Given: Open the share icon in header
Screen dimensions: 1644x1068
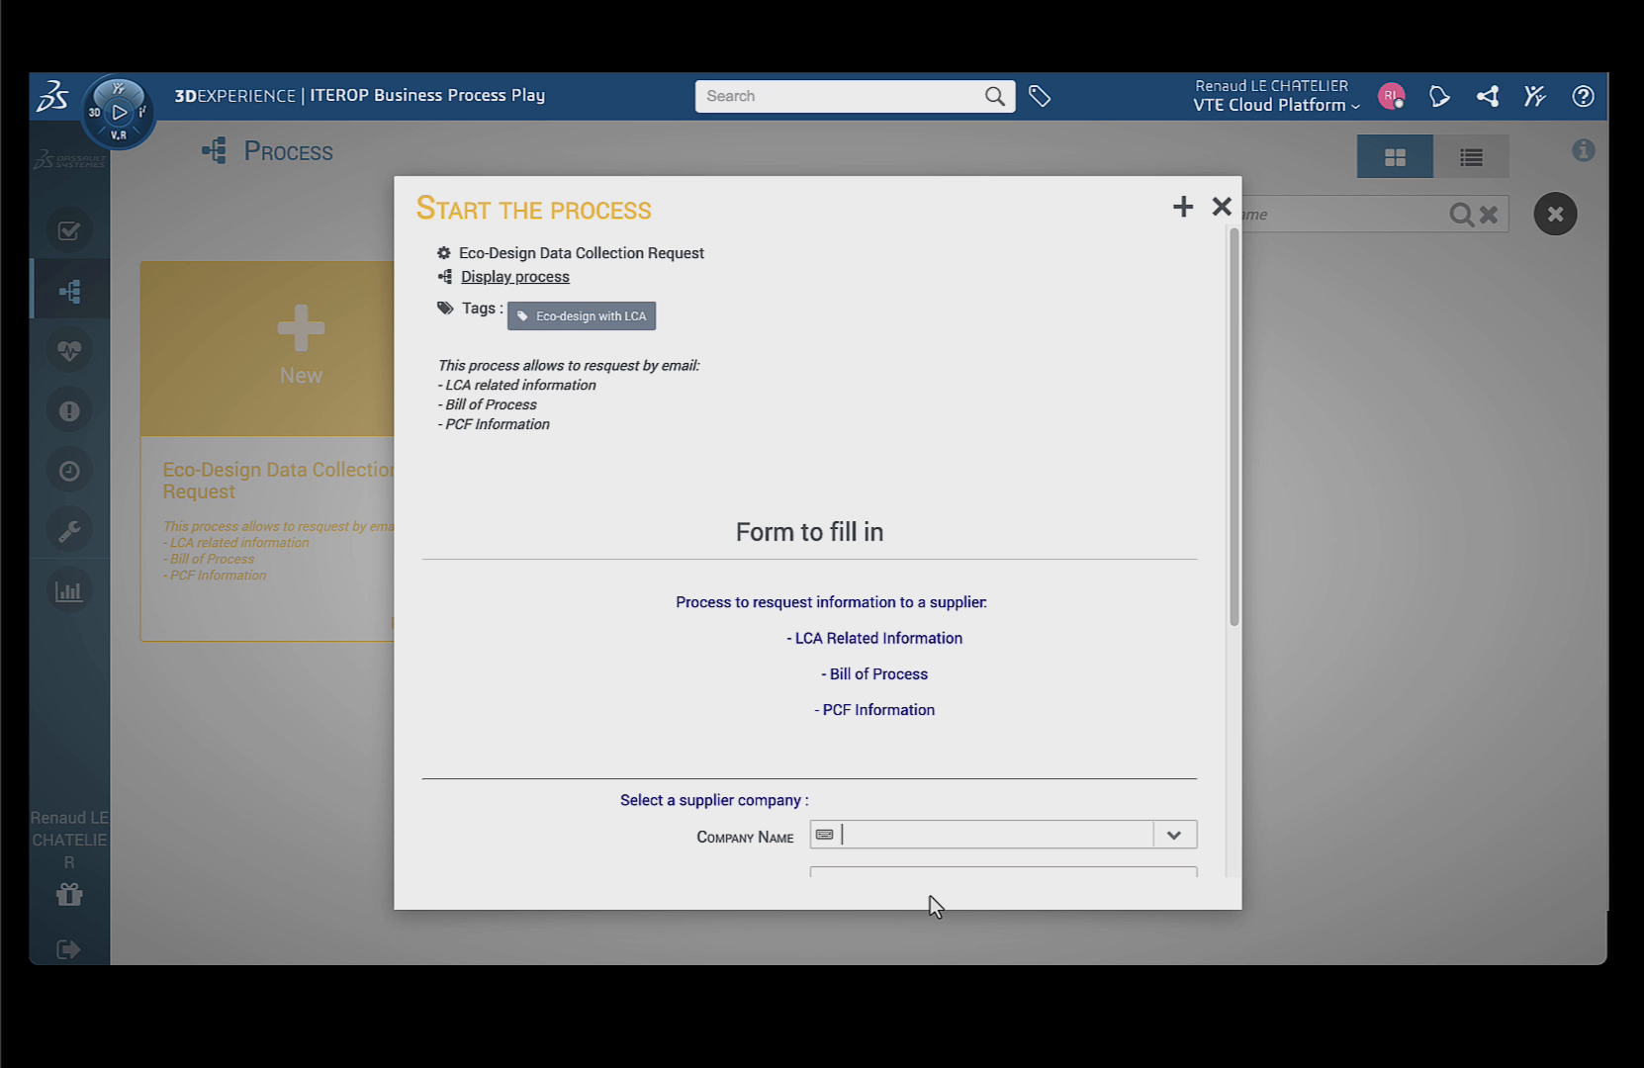Looking at the screenshot, I should [x=1487, y=96].
